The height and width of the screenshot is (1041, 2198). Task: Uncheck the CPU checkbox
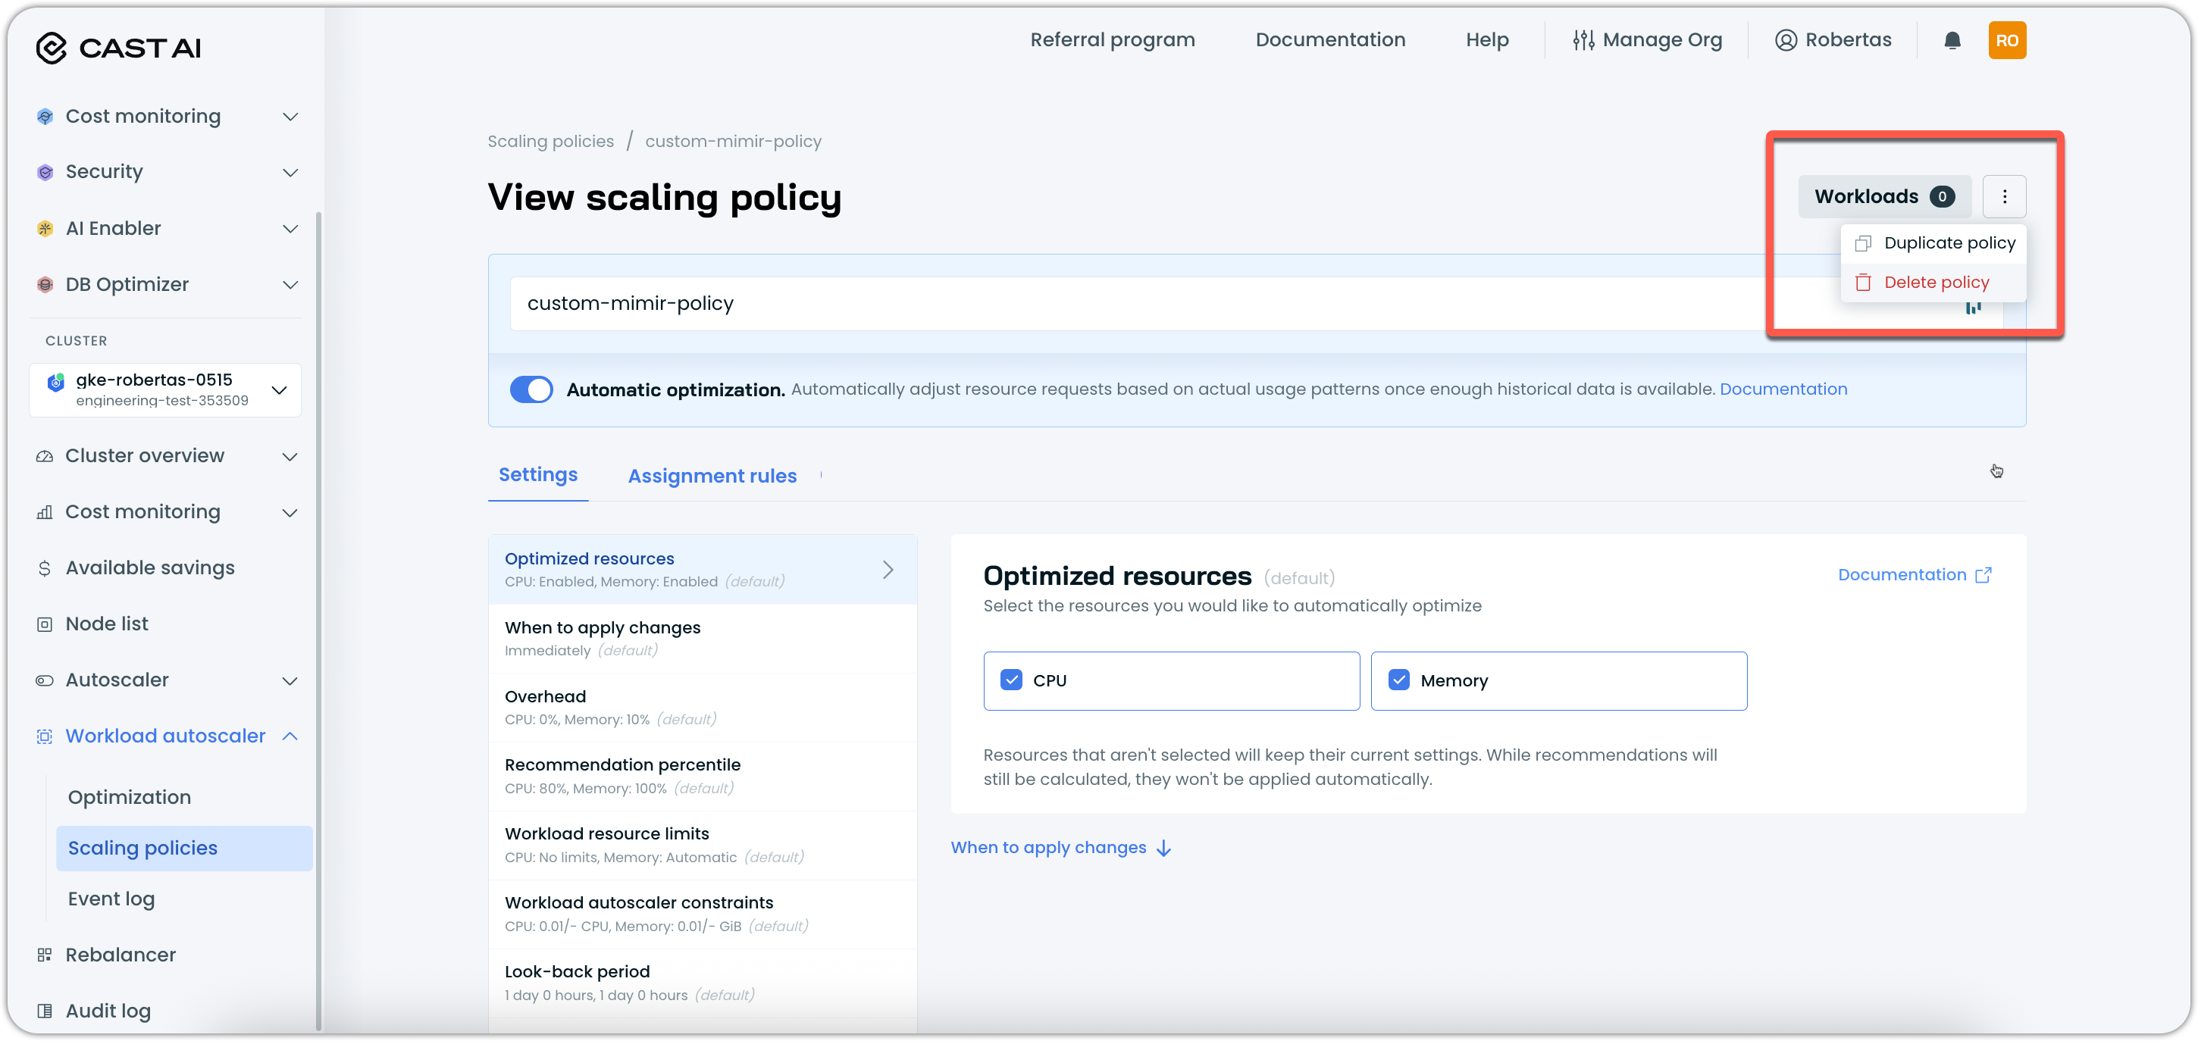(x=1011, y=680)
